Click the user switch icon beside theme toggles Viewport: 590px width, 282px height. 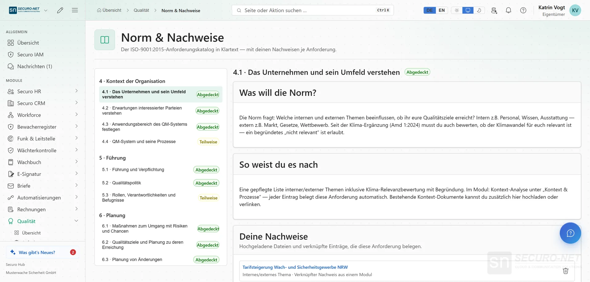pyautogui.click(x=494, y=10)
